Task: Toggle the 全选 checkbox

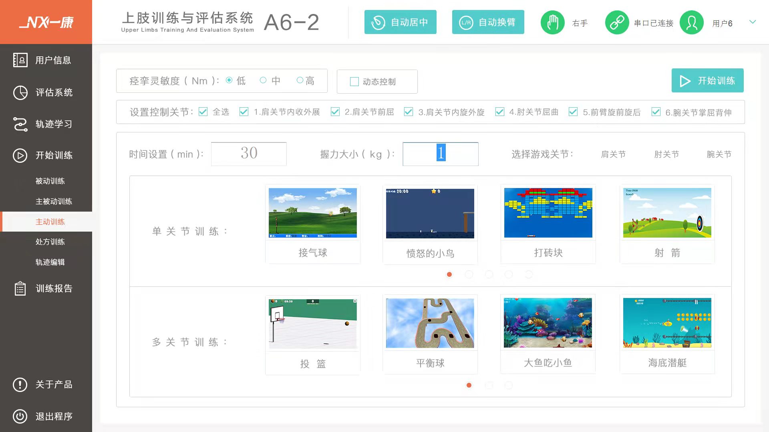Action: click(203, 112)
